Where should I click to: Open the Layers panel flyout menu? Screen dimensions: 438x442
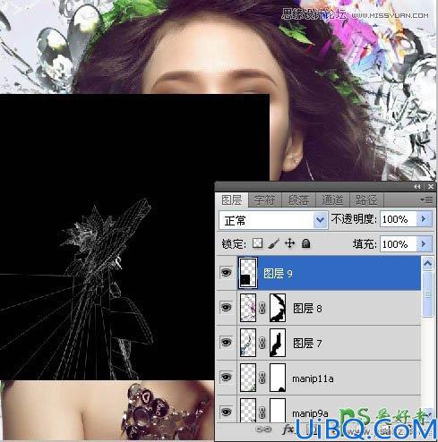pyautogui.click(x=427, y=200)
